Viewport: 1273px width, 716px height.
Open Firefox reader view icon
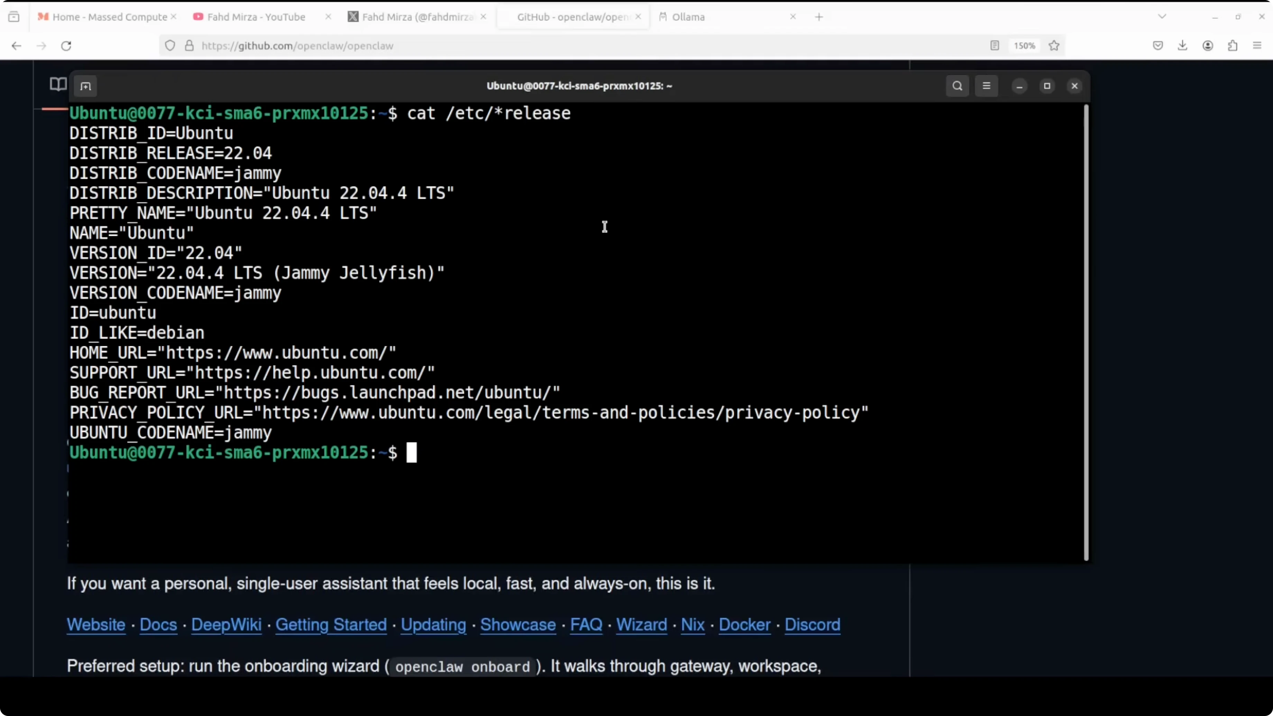click(x=995, y=45)
